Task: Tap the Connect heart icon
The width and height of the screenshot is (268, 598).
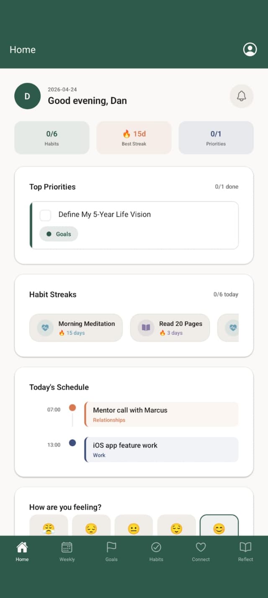Action: pyautogui.click(x=201, y=547)
